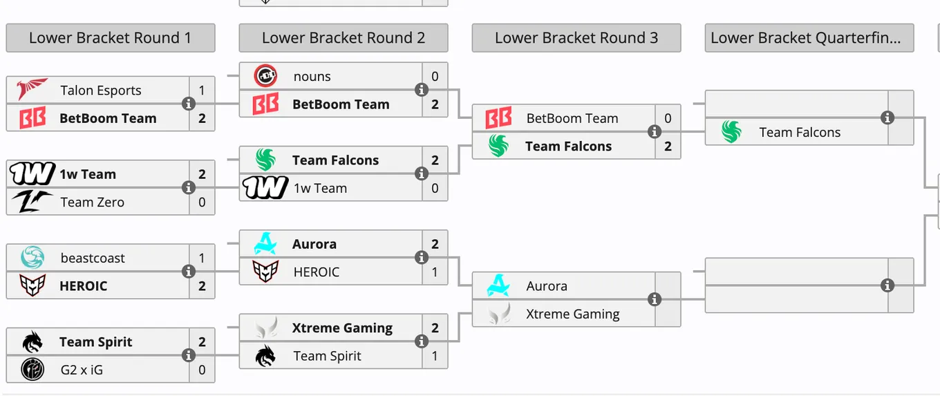Open Xtreme Gaming link in Round 2
Screen dimensions: 940x396
pyautogui.click(x=342, y=328)
